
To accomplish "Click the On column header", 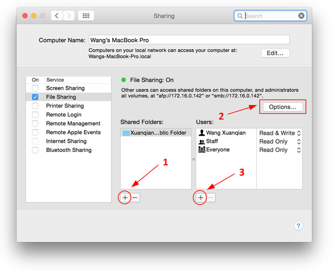I will [35, 80].
